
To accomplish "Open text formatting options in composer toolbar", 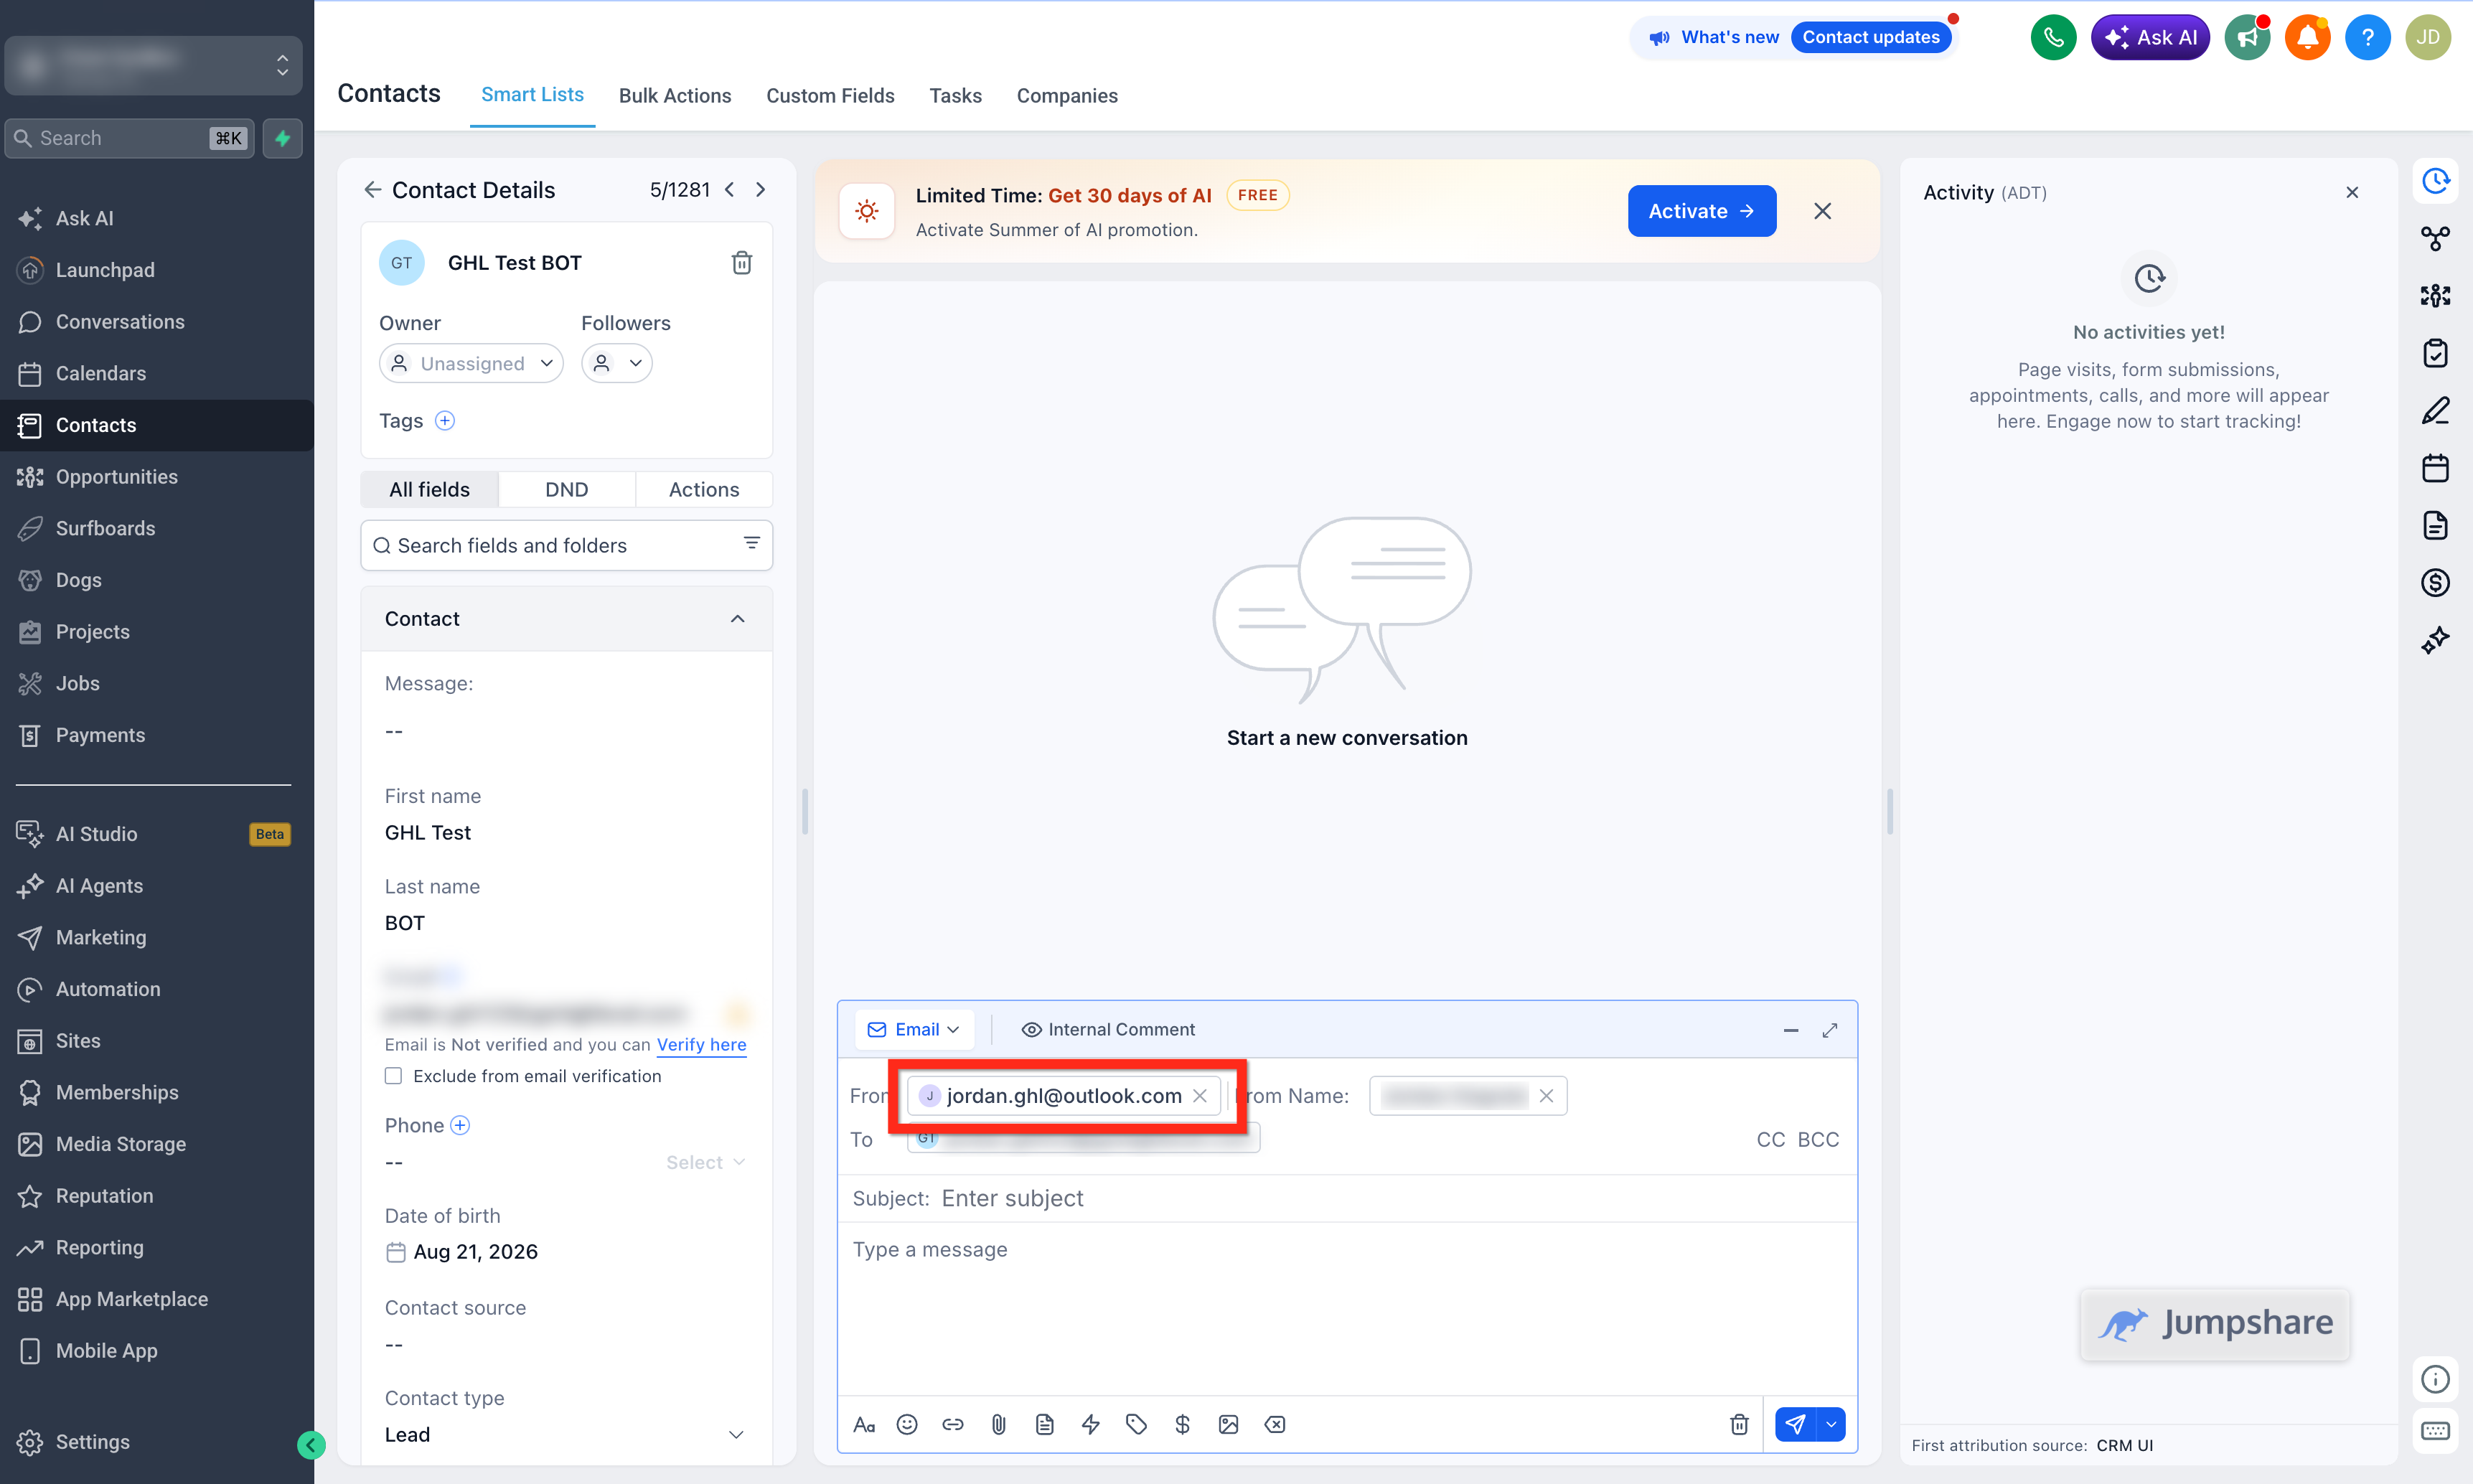I will (864, 1424).
